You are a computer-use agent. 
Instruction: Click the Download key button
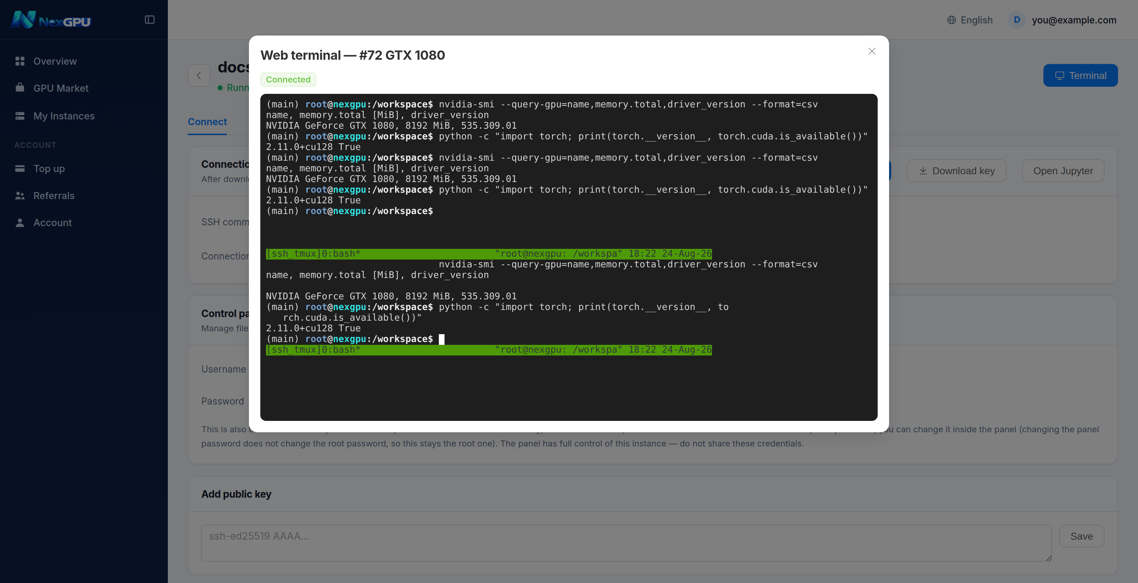click(956, 171)
